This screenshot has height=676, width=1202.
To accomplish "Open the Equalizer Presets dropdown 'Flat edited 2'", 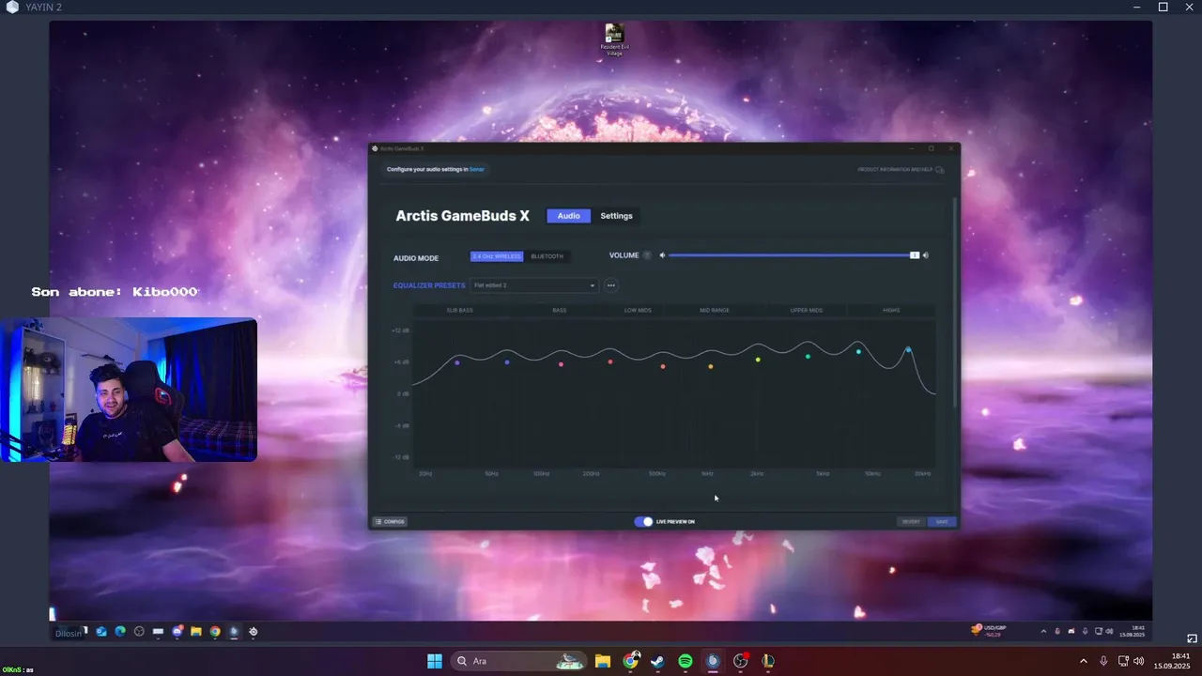I will click(x=534, y=285).
